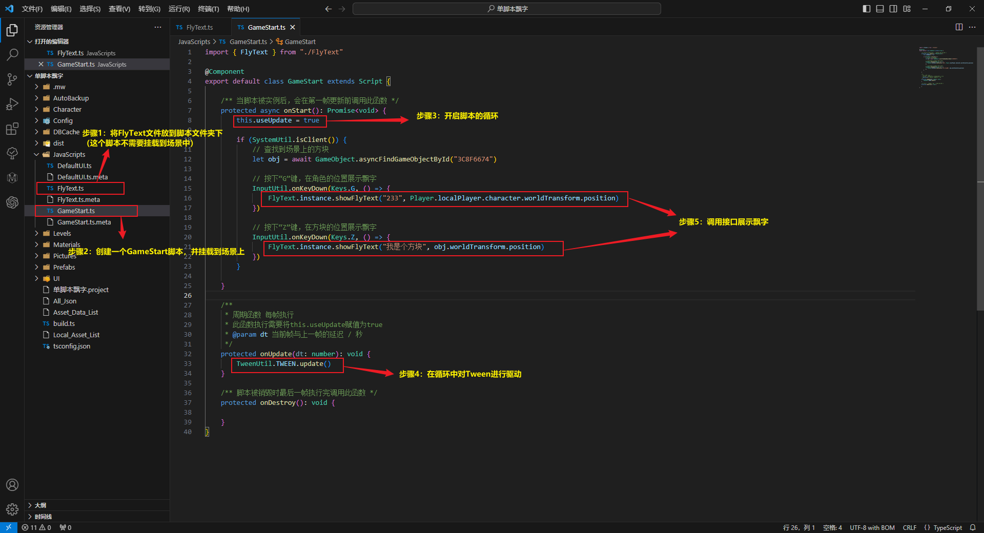The image size is (984, 533).
Task: Close GameStart.ts in open editors list
Action: (x=41, y=64)
